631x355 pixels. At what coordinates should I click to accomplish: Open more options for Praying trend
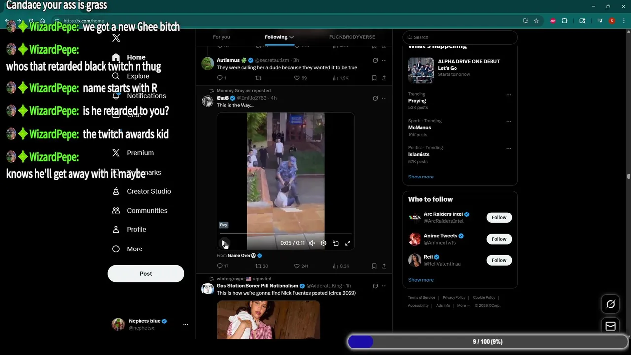(x=509, y=95)
